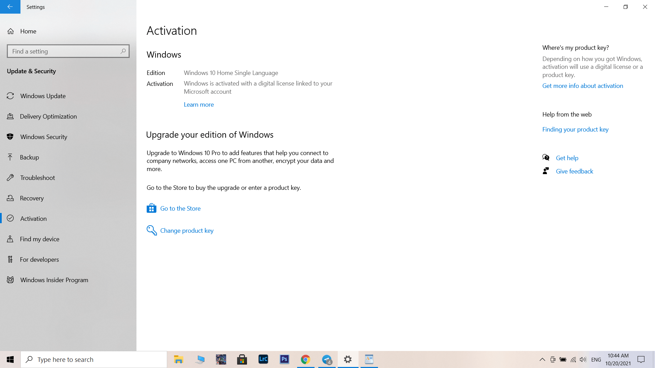Click the Give feedback link
Viewport: 655px width, 368px height.
pyautogui.click(x=574, y=171)
